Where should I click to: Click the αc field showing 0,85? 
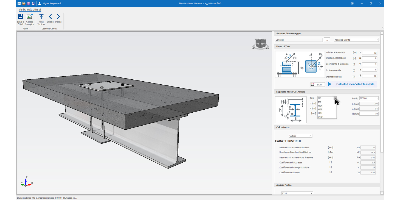pyautogui.click(x=368, y=172)
